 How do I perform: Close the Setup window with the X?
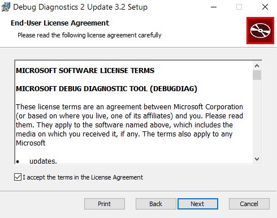point(265,7)
